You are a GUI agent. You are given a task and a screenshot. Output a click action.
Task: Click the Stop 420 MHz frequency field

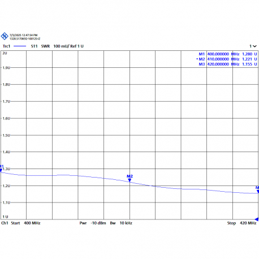coord(241,223)
